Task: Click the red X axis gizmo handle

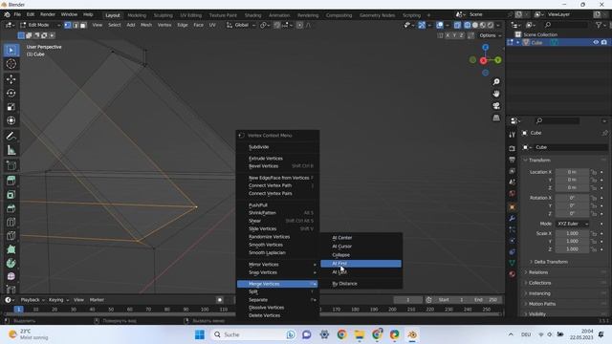Action: click(x=483, y=60)
